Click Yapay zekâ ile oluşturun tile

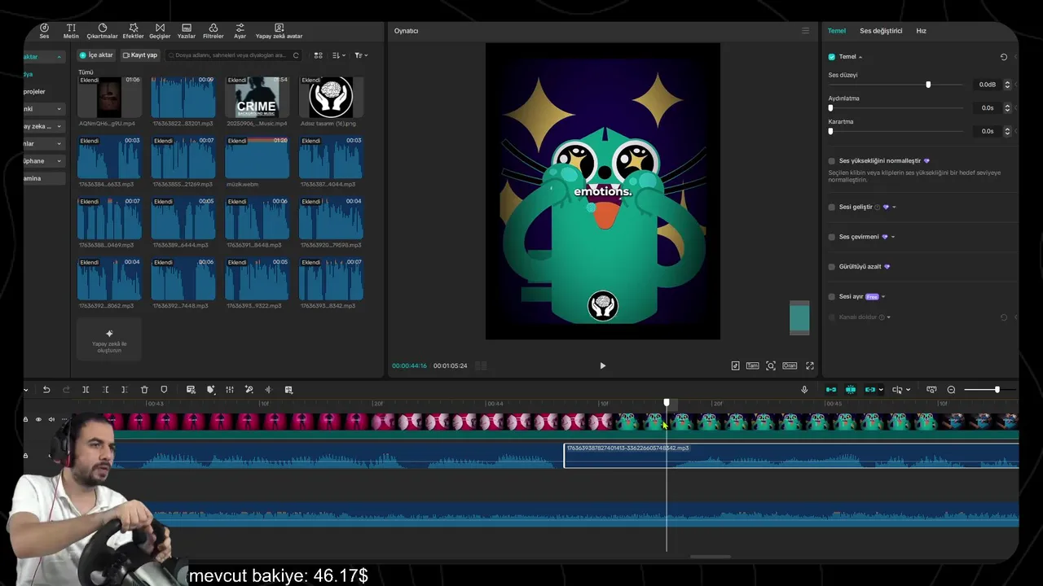(109, 339)
